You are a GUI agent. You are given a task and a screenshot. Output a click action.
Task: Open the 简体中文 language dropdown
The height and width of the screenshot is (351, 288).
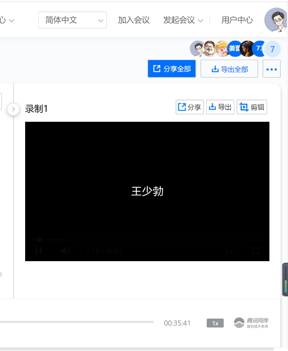72,20
